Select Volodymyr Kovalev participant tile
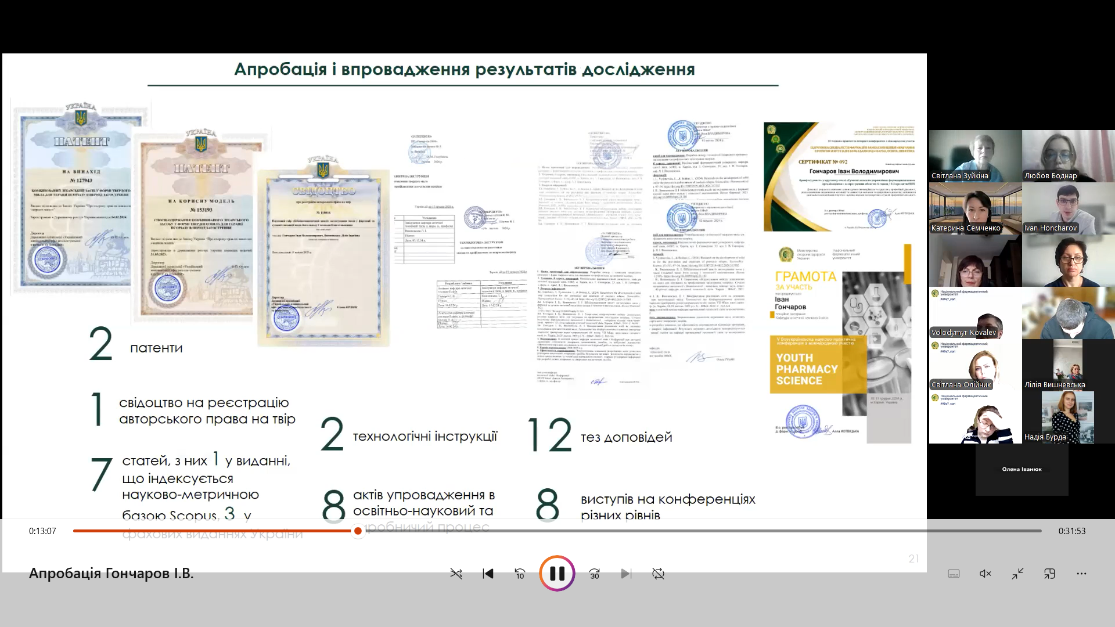1115x627 pixels. click(975, 313)
